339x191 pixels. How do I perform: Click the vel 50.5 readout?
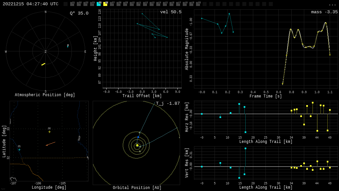click(x=170, y=12)
